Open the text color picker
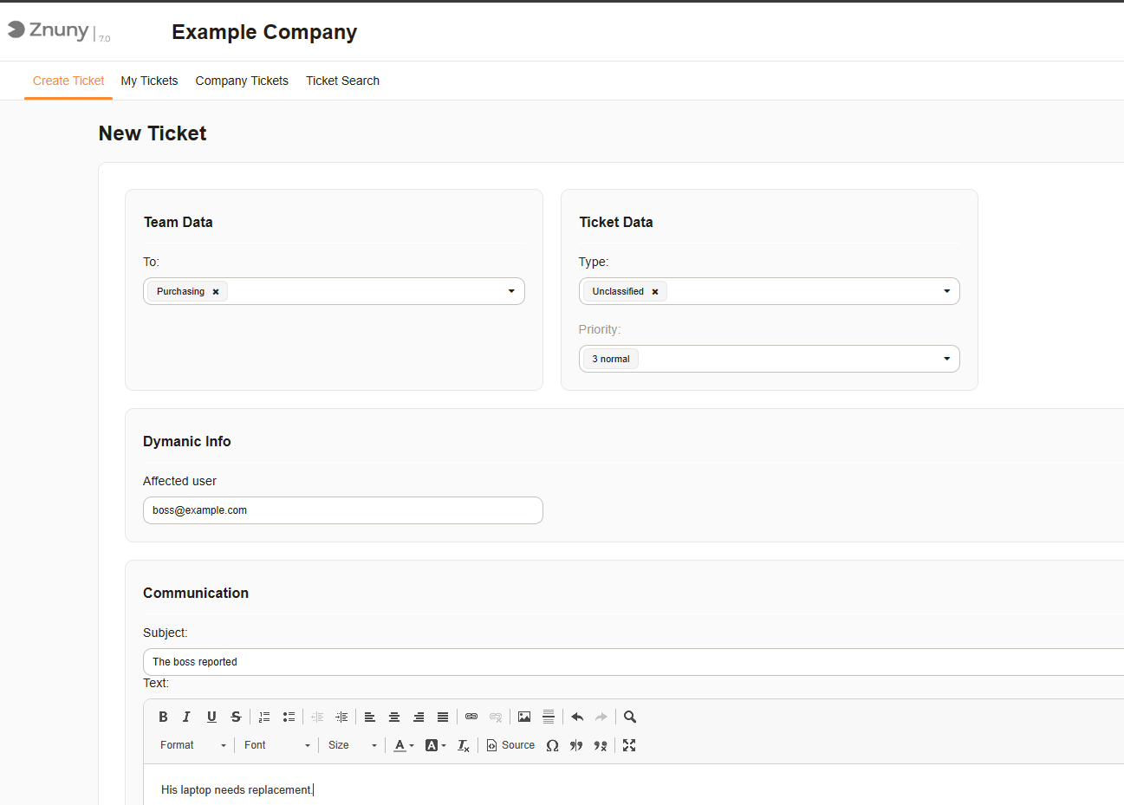The height and width of the screenshot is (805, 1124). 403,745
